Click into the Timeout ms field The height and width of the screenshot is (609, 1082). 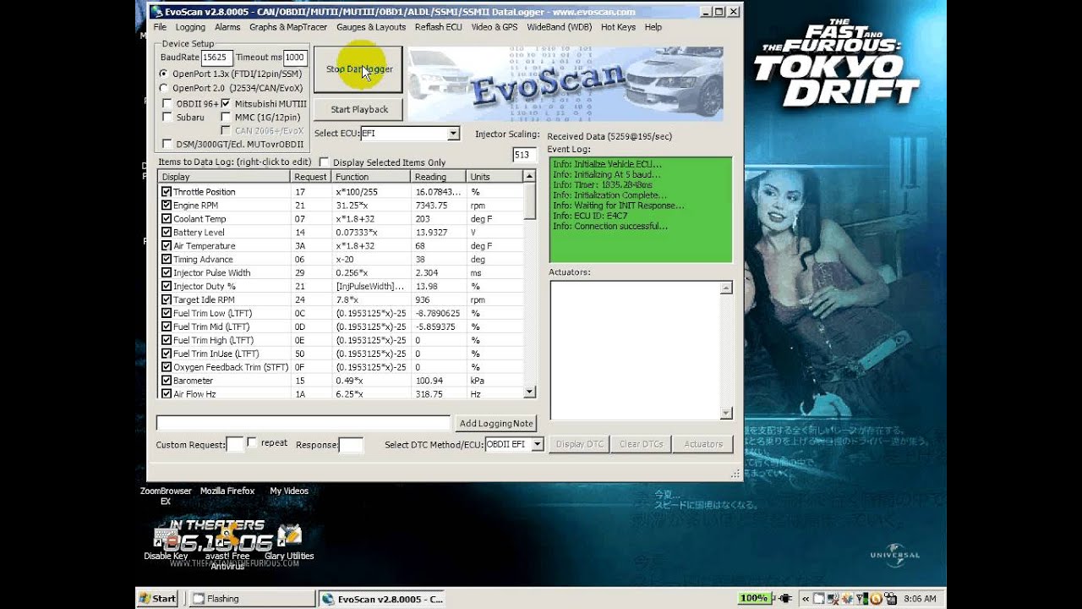tap(294, 58)
